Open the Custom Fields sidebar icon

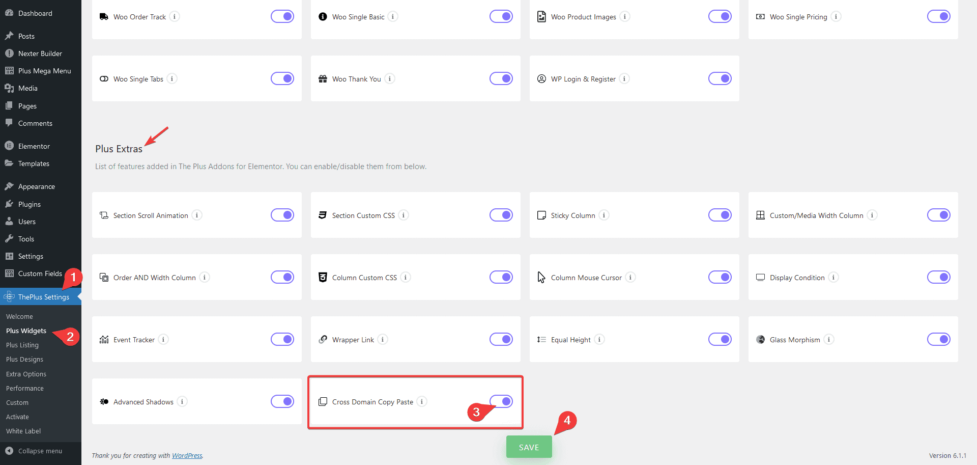[9, 273]
